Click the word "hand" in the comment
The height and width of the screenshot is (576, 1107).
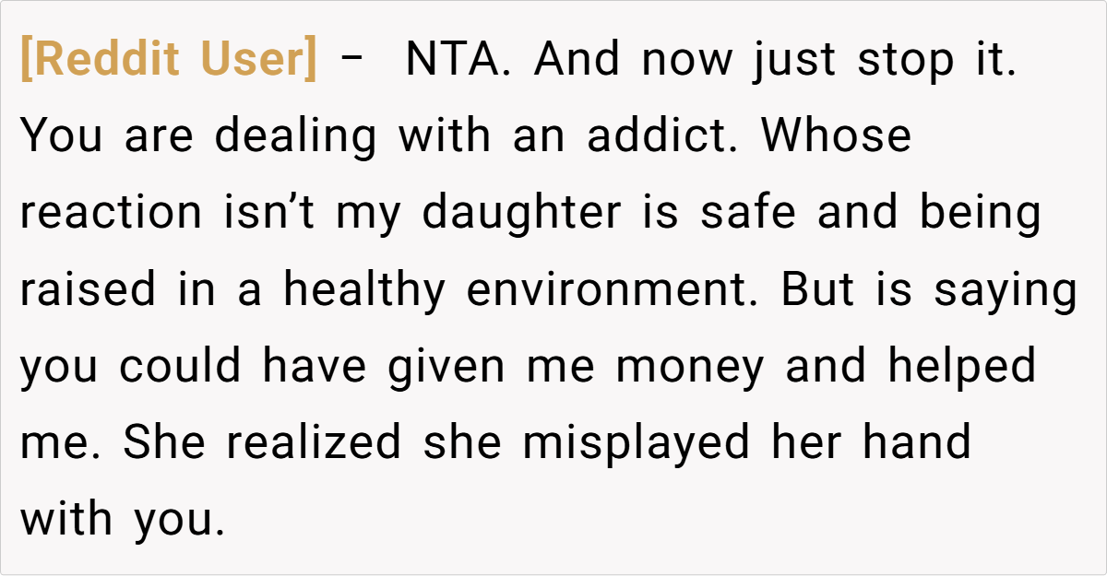pyautogui.click(x=917, y=442)
